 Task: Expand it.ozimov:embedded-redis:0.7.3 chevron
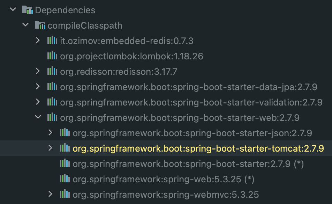(x=38, y=40)
